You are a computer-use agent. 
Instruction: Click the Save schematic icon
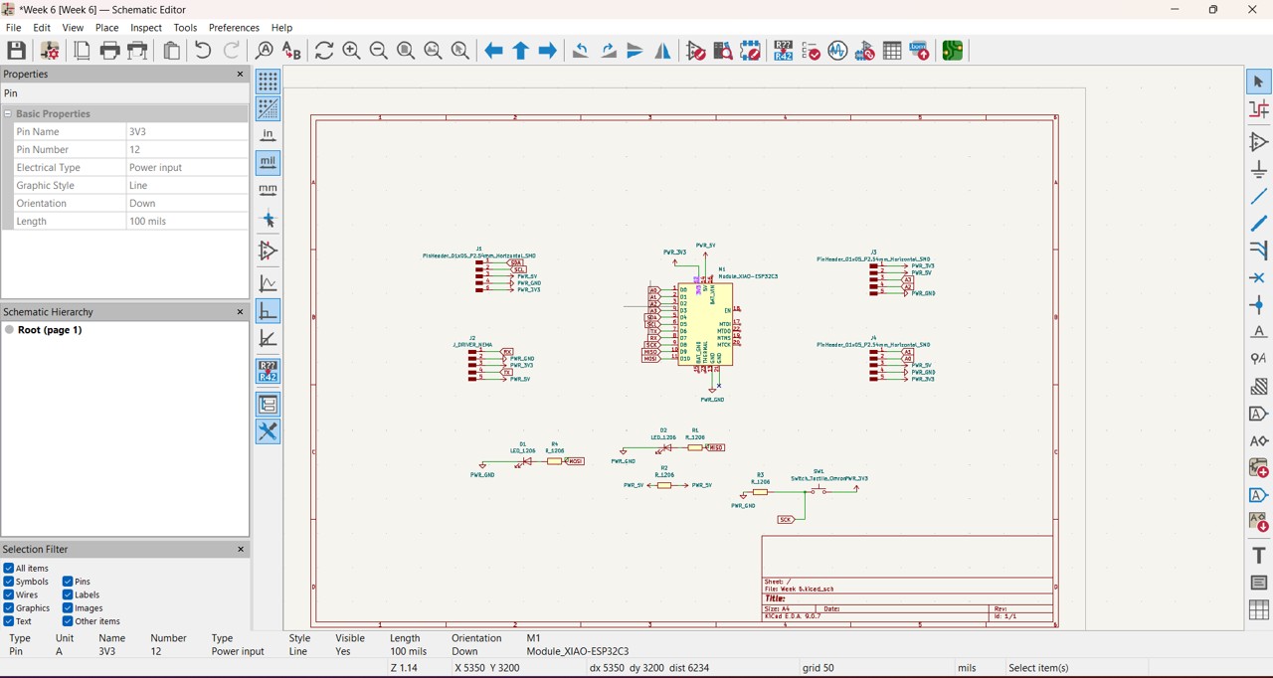(x=17, y=51)
